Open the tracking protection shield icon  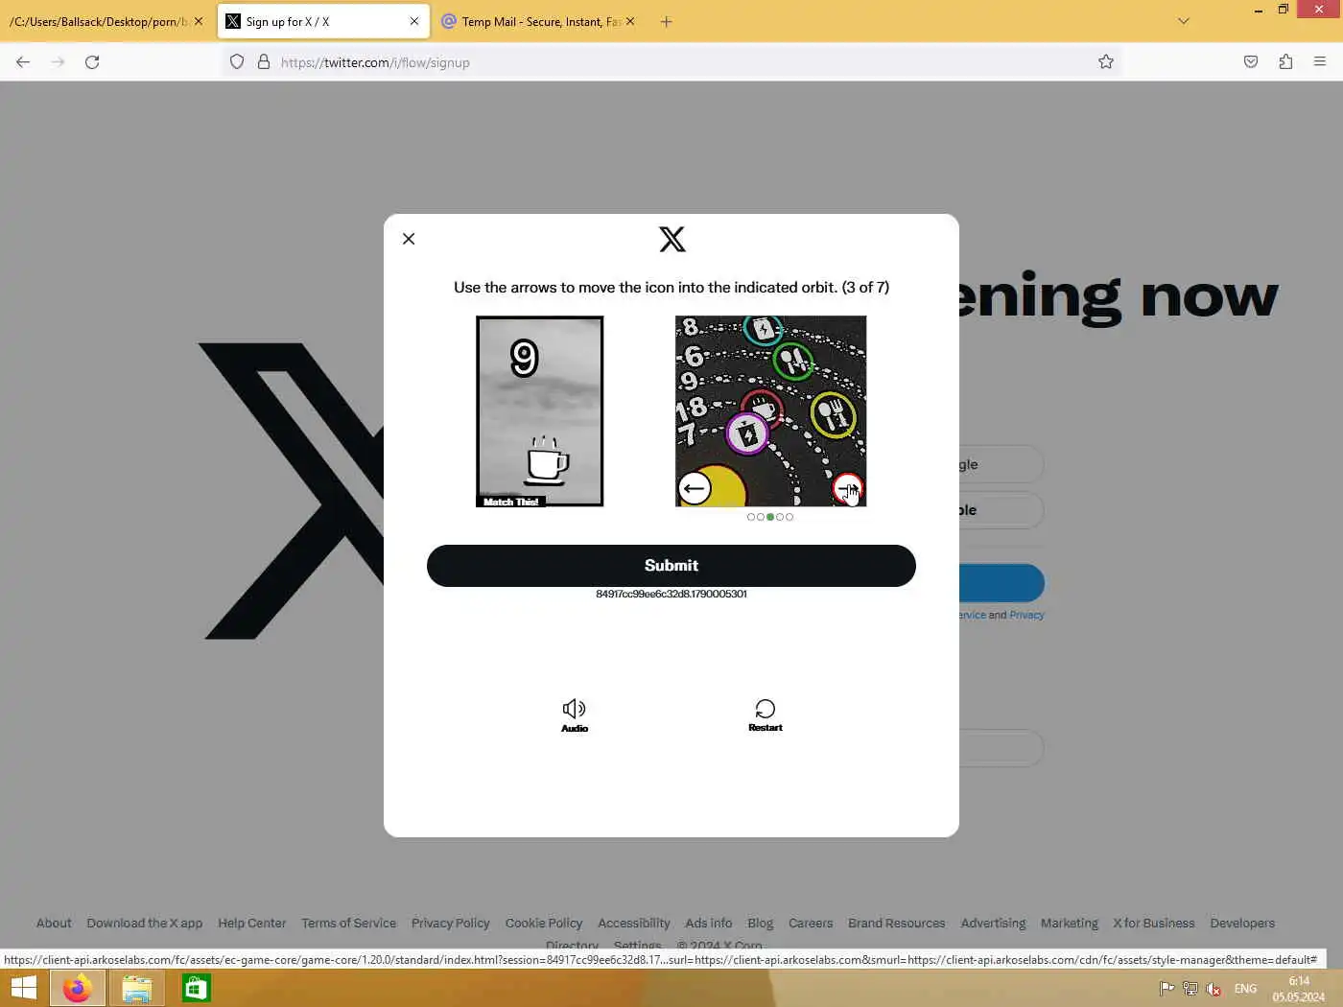(x=237, y=62)
